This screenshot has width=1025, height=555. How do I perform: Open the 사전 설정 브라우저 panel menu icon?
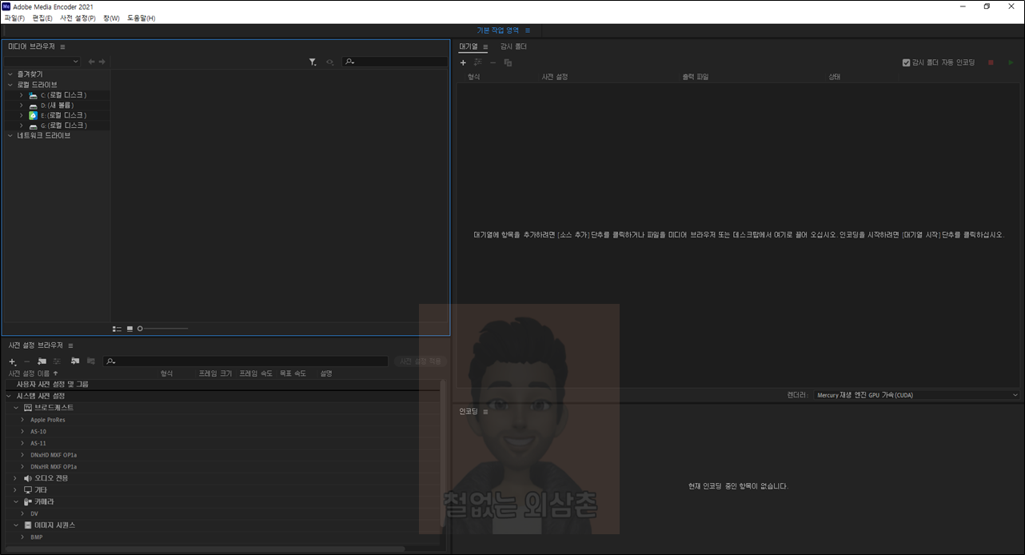70,345
